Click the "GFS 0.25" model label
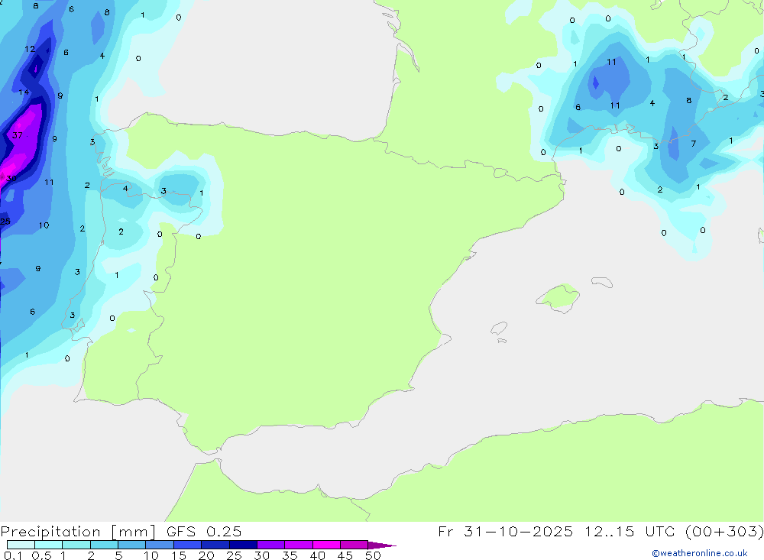Viewport: 764px width, 560px height. coord(204,531)
